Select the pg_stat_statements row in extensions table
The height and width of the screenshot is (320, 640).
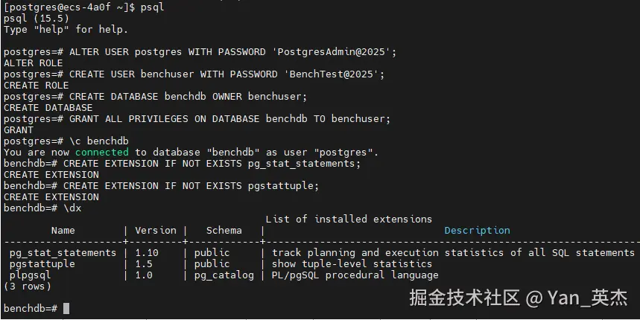[63, 252]
